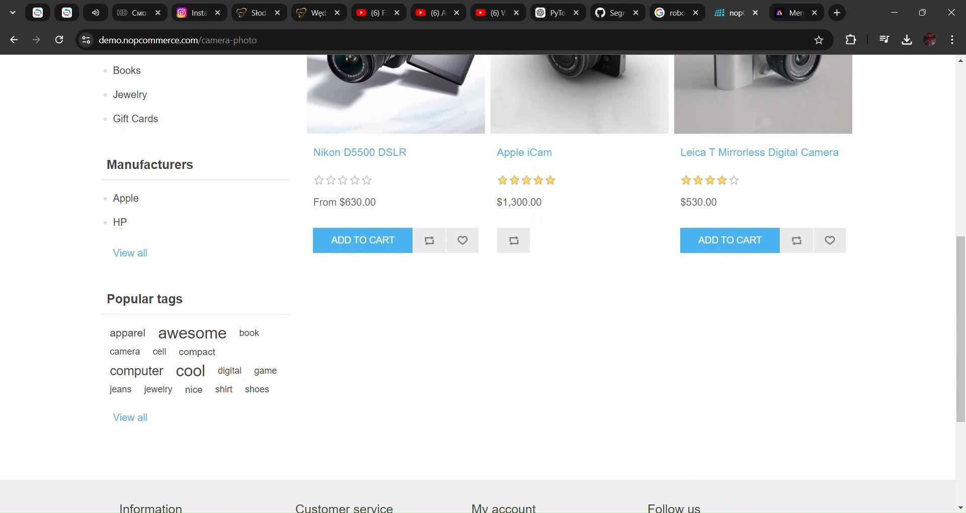This screenshot has width=966, height=513.
Task: View all manufacturers
Action: pyautogui.click(x=130, y=253)
